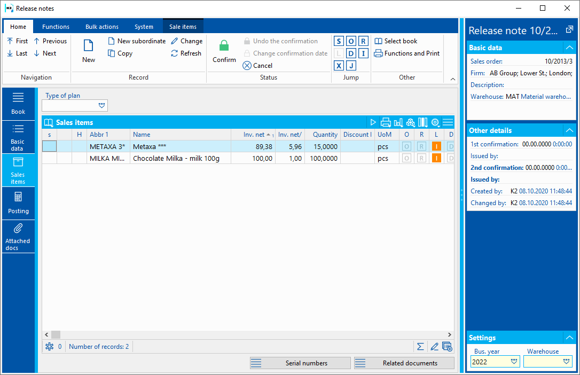Click the horizontal scrollbar thumb of the table
580x375 pixels.
point(56,335)
